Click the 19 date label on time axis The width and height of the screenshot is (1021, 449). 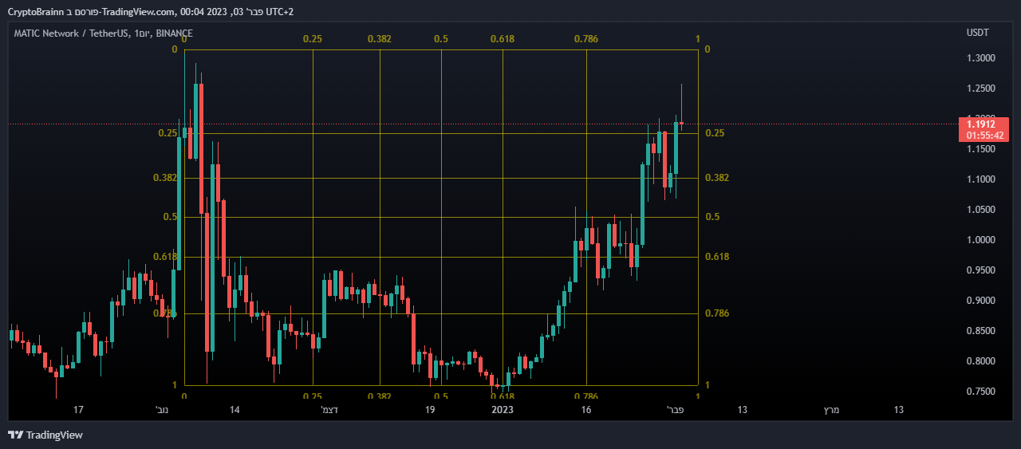(x=430, y=410)
